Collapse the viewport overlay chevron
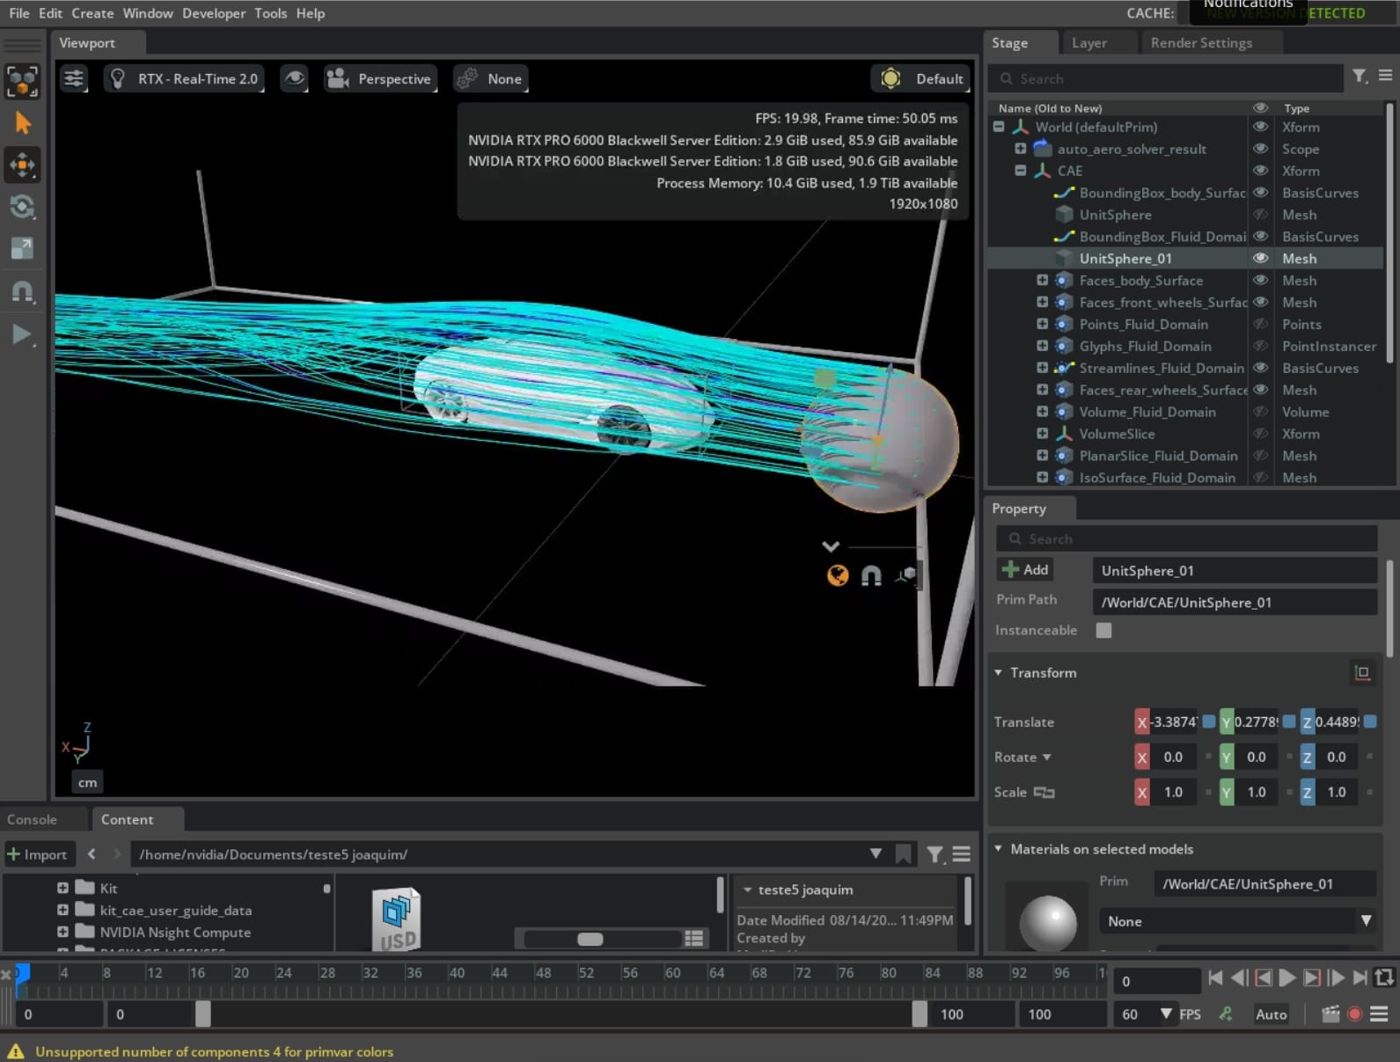1400x1062 pixels. pyautogui.click(x=831, y=546)
